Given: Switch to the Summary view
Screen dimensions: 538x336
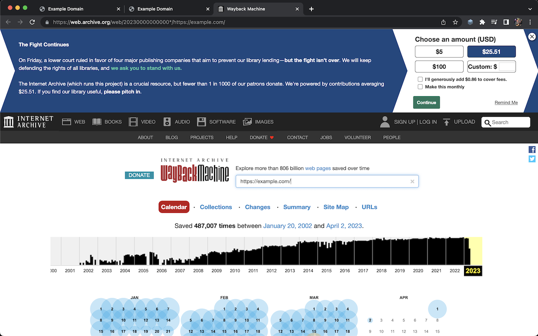Looking at the screenshot, I should 297,207.
